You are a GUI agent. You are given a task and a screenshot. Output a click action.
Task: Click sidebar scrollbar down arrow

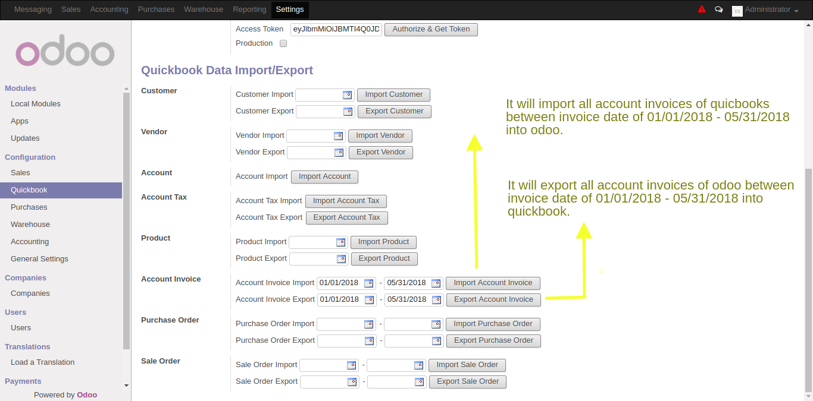126,386
